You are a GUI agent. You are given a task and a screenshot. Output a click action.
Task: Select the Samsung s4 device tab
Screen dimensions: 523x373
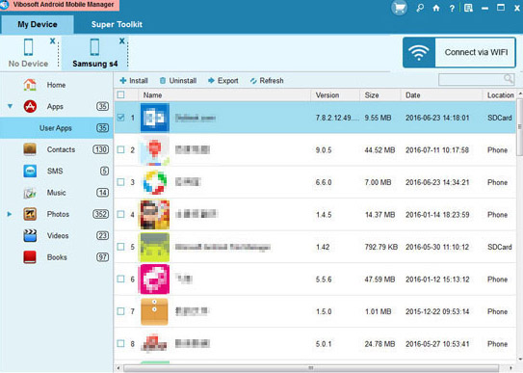click(94, 53)
